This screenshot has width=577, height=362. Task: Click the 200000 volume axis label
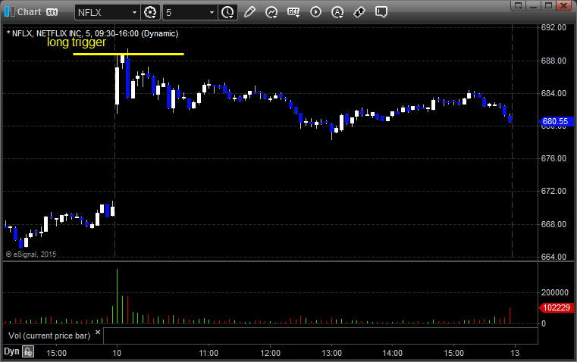[555, 292]
